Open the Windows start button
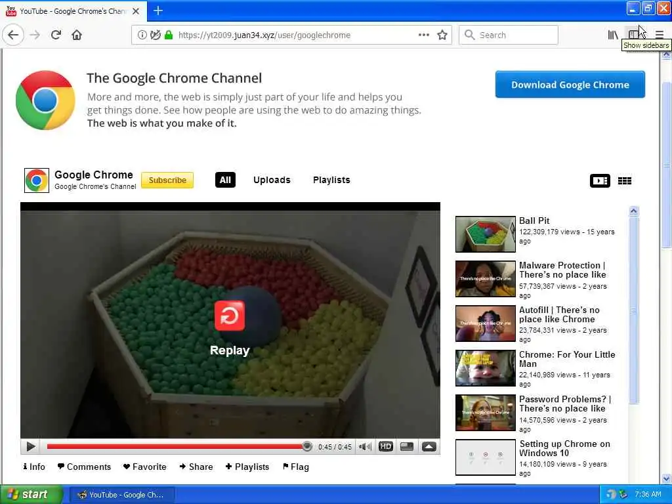The height and width of the screenshot is (504, 672). 31,495
